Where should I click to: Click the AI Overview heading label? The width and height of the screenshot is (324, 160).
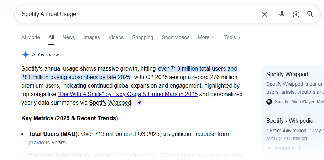pyautogui.click(x=46, y=55)
